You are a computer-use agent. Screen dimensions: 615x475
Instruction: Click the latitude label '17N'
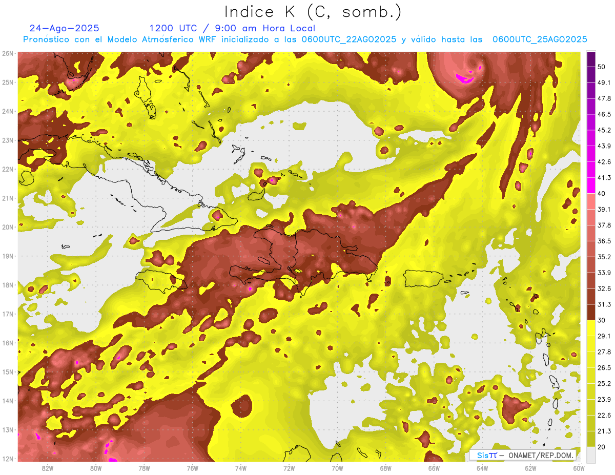coord(8,314)
